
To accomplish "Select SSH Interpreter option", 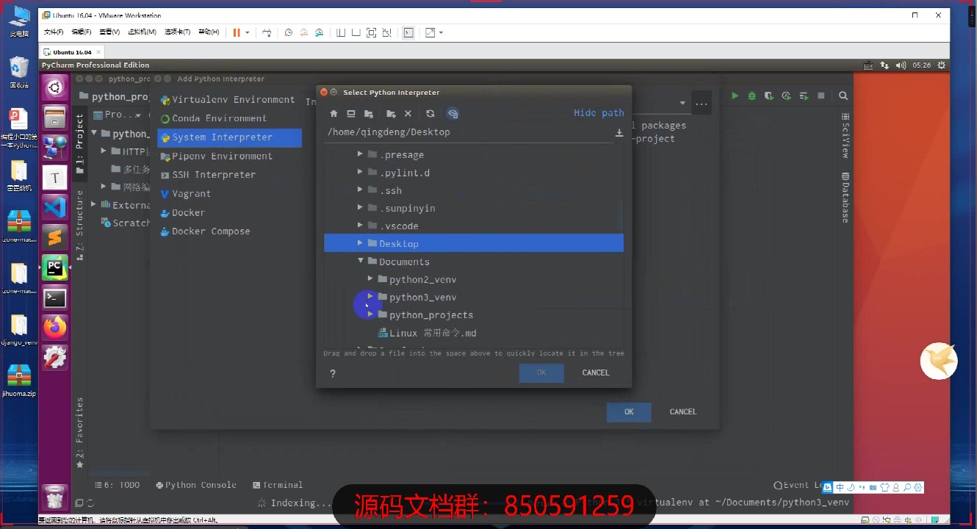I will coord(228,175).
